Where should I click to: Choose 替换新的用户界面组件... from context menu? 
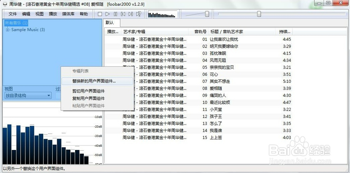tap(97, 81)
